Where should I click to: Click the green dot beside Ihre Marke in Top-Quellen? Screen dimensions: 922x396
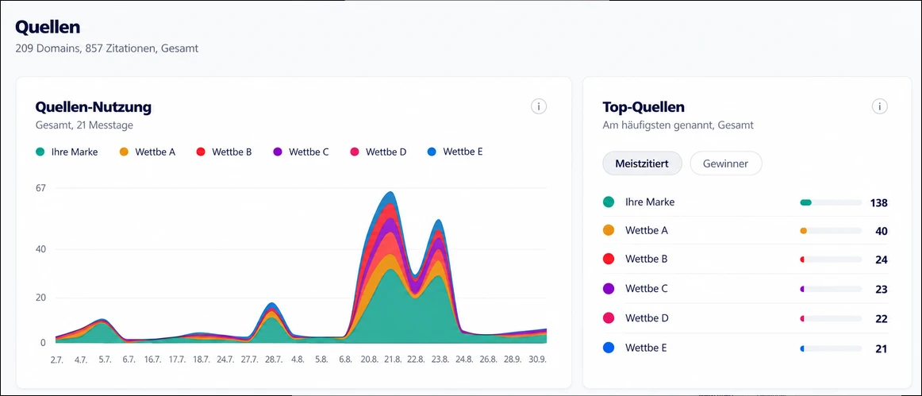[609, 202]
